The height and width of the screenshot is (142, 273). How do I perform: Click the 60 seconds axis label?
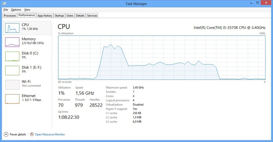65,82
